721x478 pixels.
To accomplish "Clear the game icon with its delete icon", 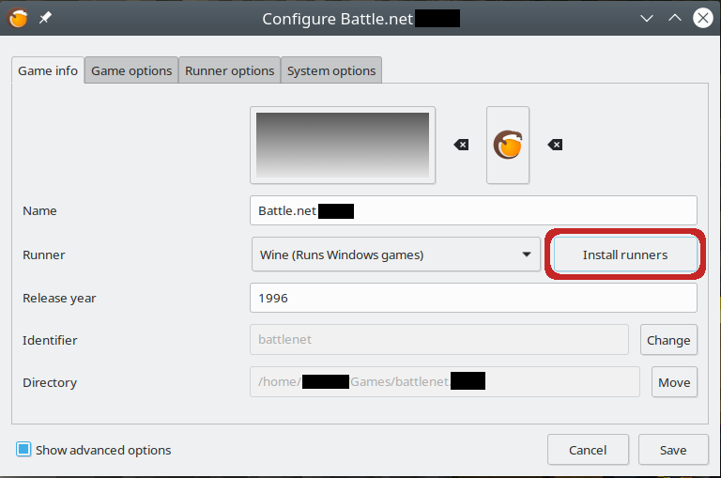I will click(x=555, y=145).
